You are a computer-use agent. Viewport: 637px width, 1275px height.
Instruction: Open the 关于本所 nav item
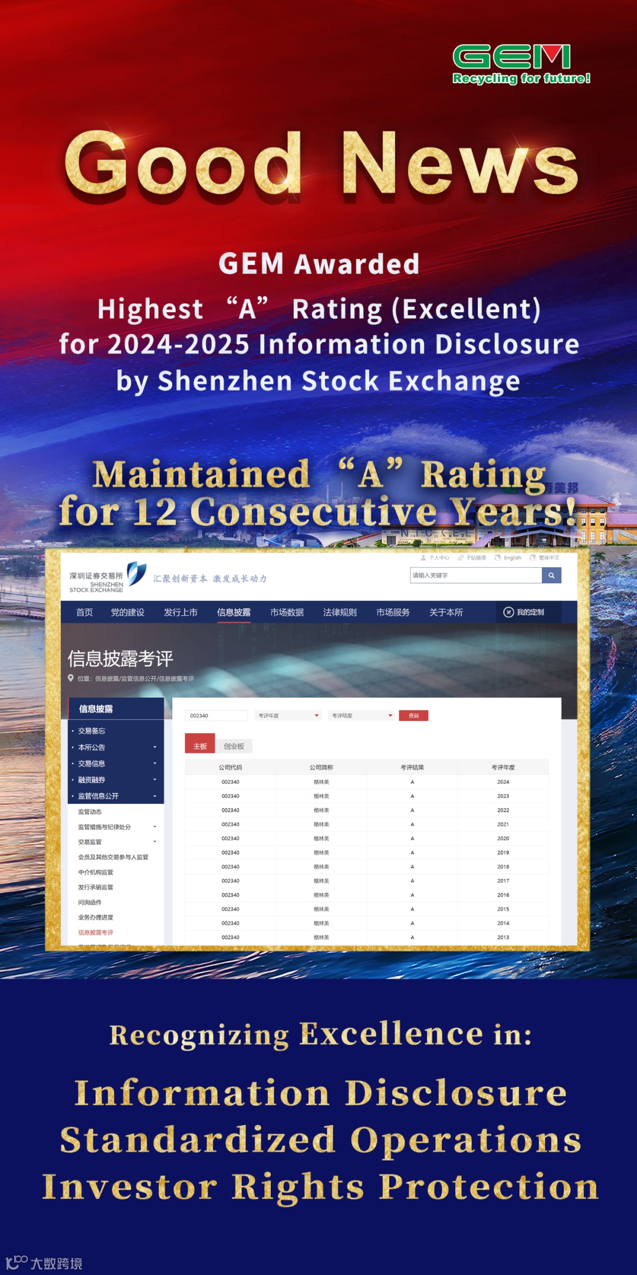click(446, 612)
